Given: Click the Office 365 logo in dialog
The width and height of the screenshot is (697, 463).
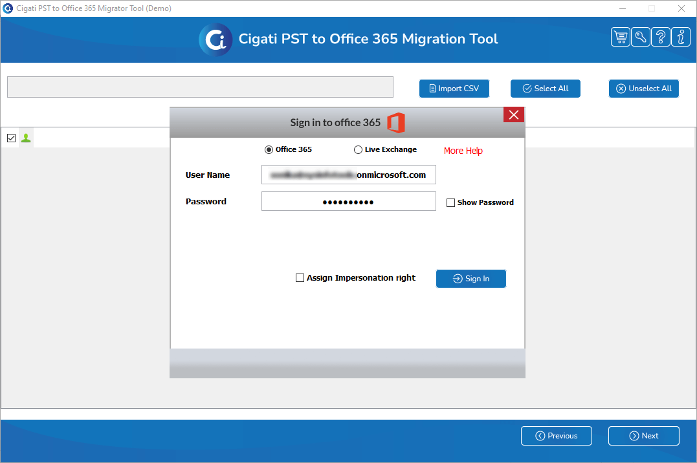Looking at the screenshot, I should pyautogui.click(x=395, y=123).
